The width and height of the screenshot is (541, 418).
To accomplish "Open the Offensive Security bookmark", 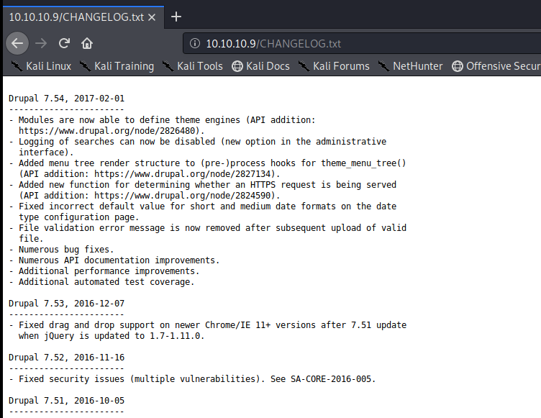I will click(x=496, y=66).
